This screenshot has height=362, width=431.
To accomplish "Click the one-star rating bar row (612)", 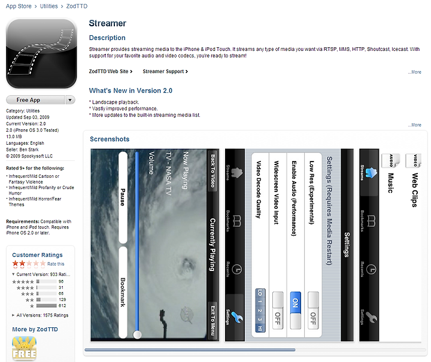I will (48, 306).
